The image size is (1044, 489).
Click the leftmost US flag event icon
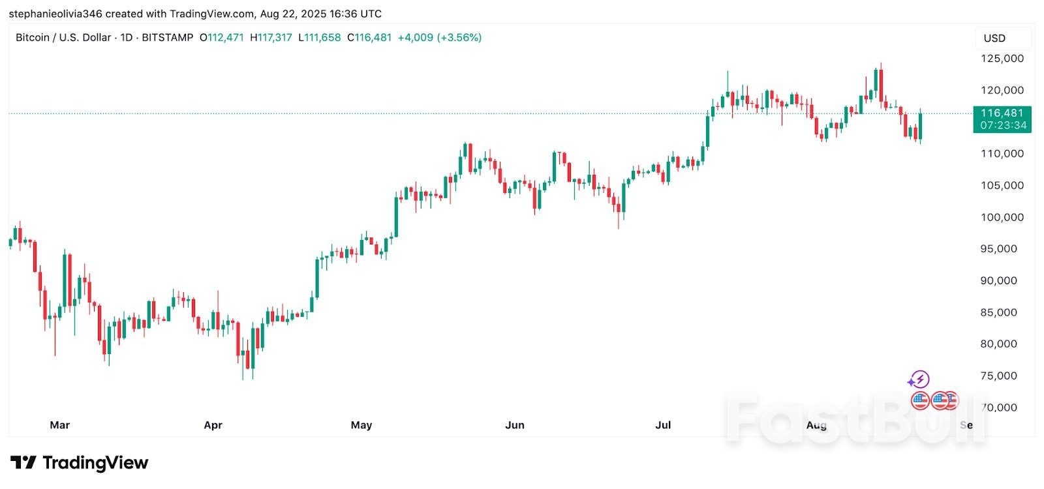point(920,400)
